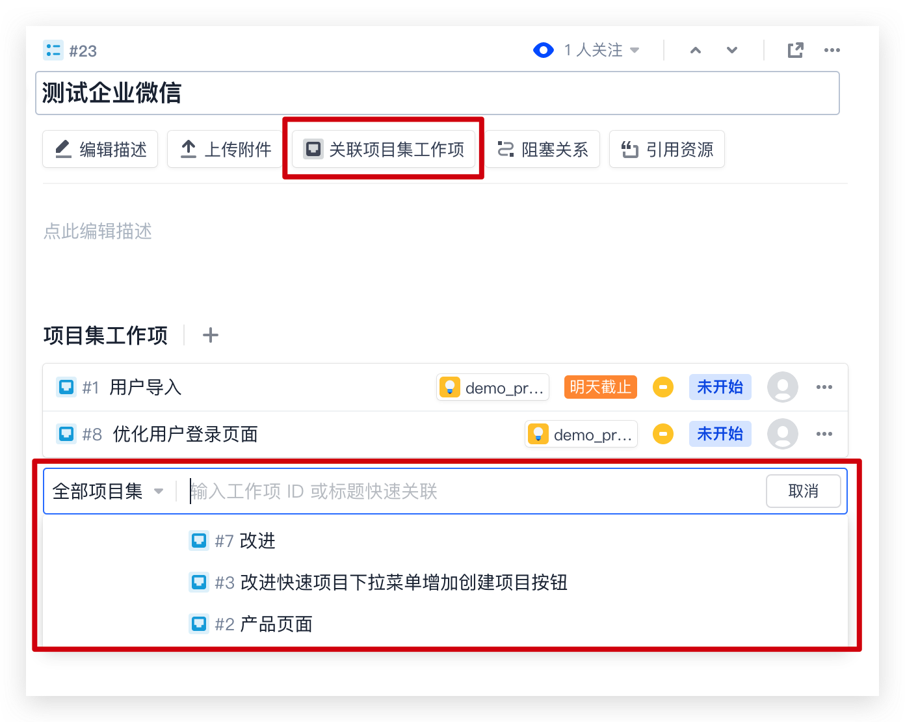Image resolution: width=905 pixels, height=722 pixels.
Task: Open more options for 优化用户登录页面 row
Action: click(x=824, y=434)
